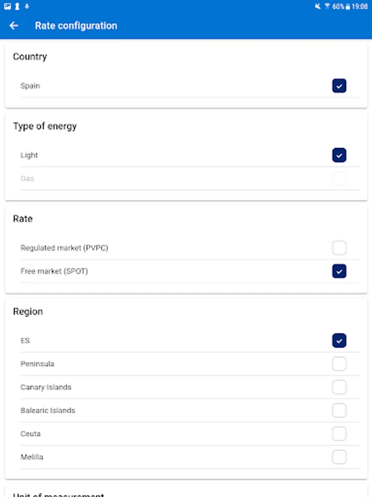This screenshot has height=497, width=372.
Task: Uncheck the Free market (SPOT) checkbox
Action: (x=339, y=271)
